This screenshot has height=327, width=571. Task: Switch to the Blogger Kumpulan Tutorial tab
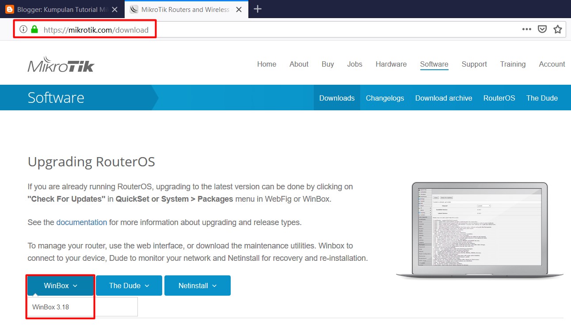[62, 9]
